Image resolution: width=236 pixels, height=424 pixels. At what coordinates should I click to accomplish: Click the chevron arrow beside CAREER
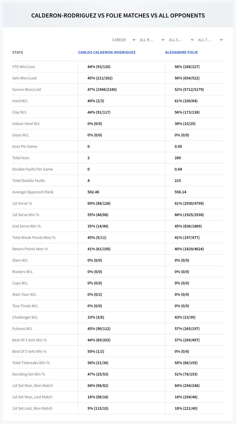tap(134, 40)
